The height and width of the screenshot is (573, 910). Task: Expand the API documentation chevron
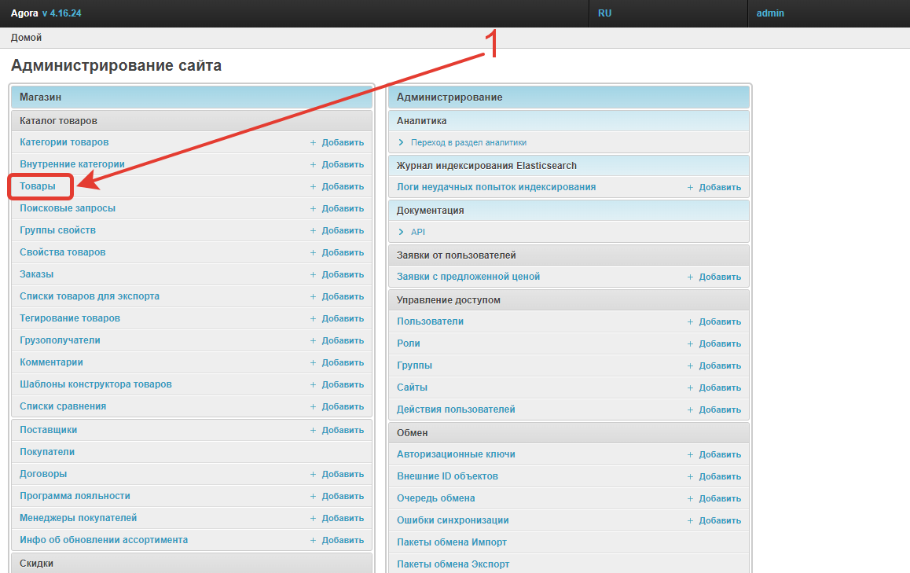401,233
